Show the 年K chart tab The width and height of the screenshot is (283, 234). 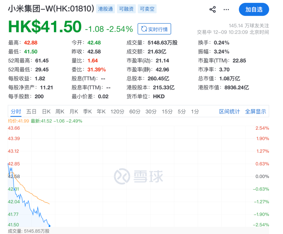pyautogui.click(x=101, y=112)
